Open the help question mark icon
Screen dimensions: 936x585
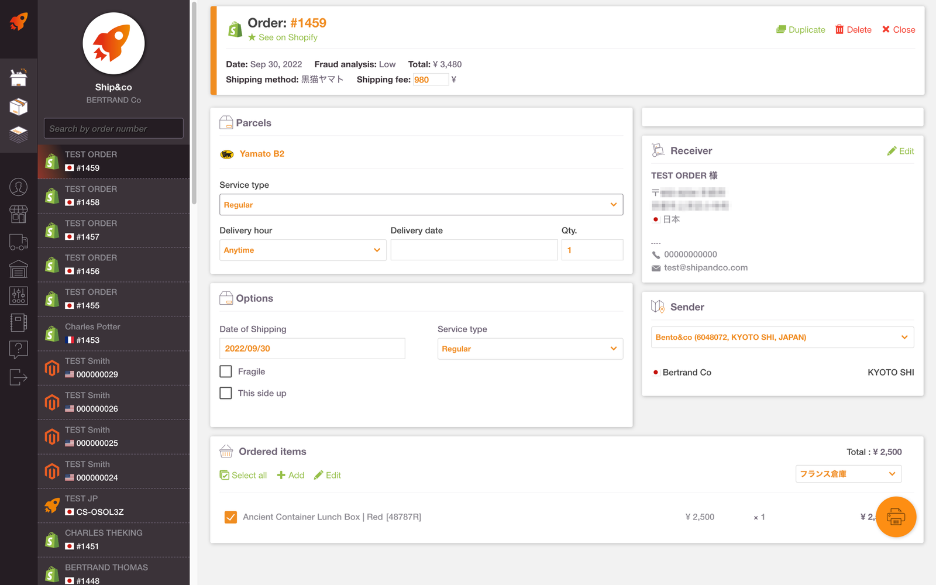[x=19, y=350]
